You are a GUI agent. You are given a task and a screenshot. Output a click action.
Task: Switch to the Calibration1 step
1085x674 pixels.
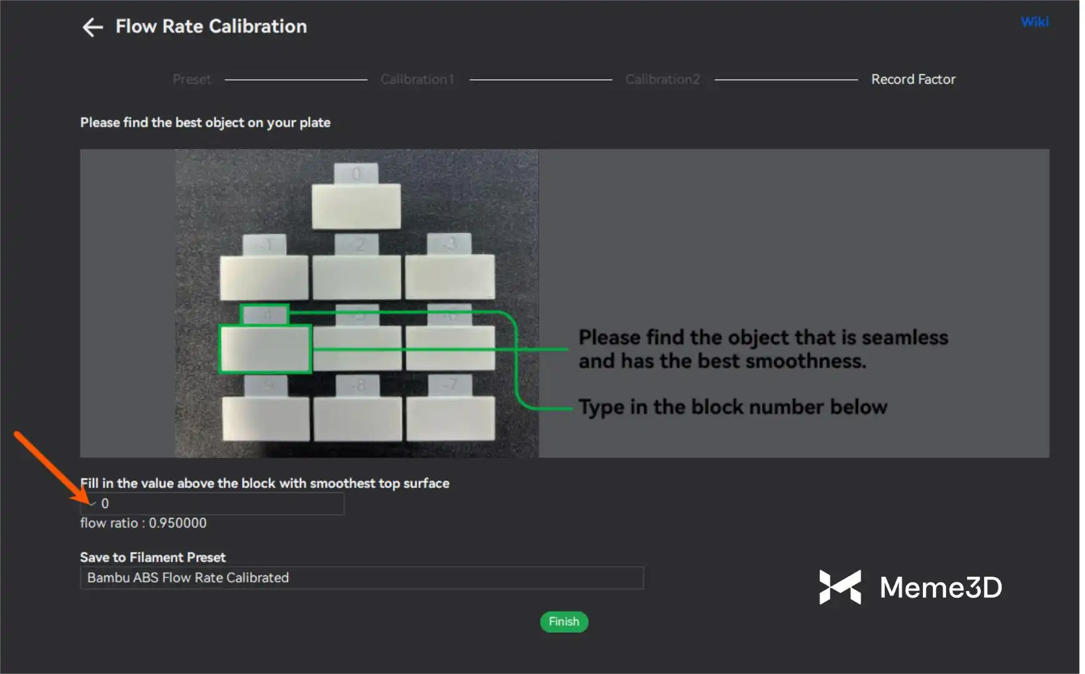(417, 79)
